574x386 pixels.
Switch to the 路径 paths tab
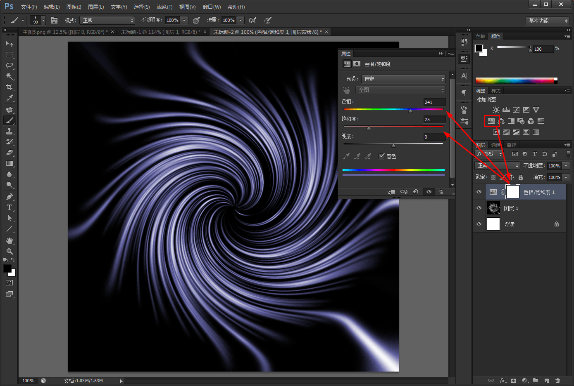[x=512, y=145]
